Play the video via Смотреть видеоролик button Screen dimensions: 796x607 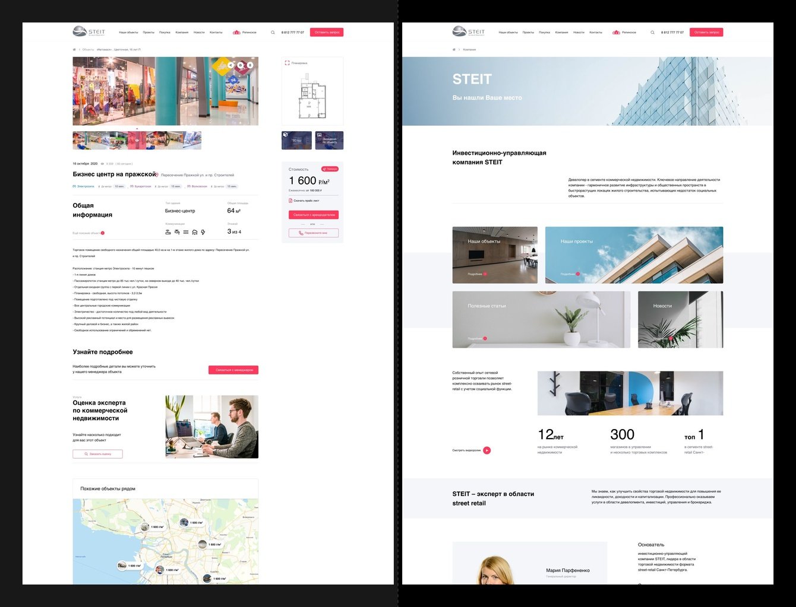point(487,450)
